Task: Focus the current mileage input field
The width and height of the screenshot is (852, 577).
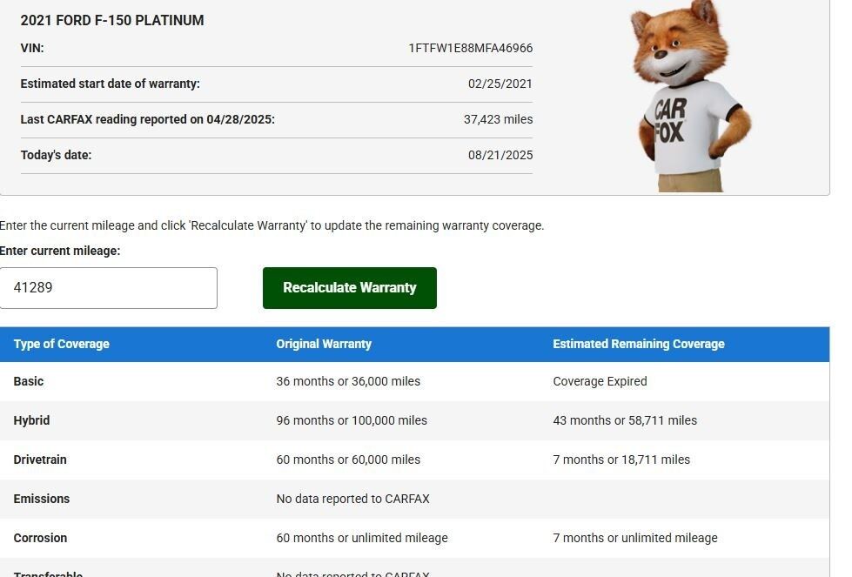Action: coord(108,288)
